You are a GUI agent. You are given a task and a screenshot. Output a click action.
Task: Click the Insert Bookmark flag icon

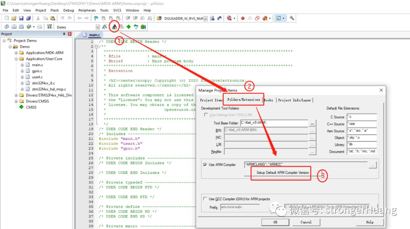[x=96, y=18]
